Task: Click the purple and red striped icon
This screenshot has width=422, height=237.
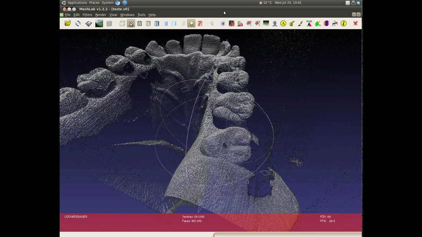Action: click(x=326, y=23)
